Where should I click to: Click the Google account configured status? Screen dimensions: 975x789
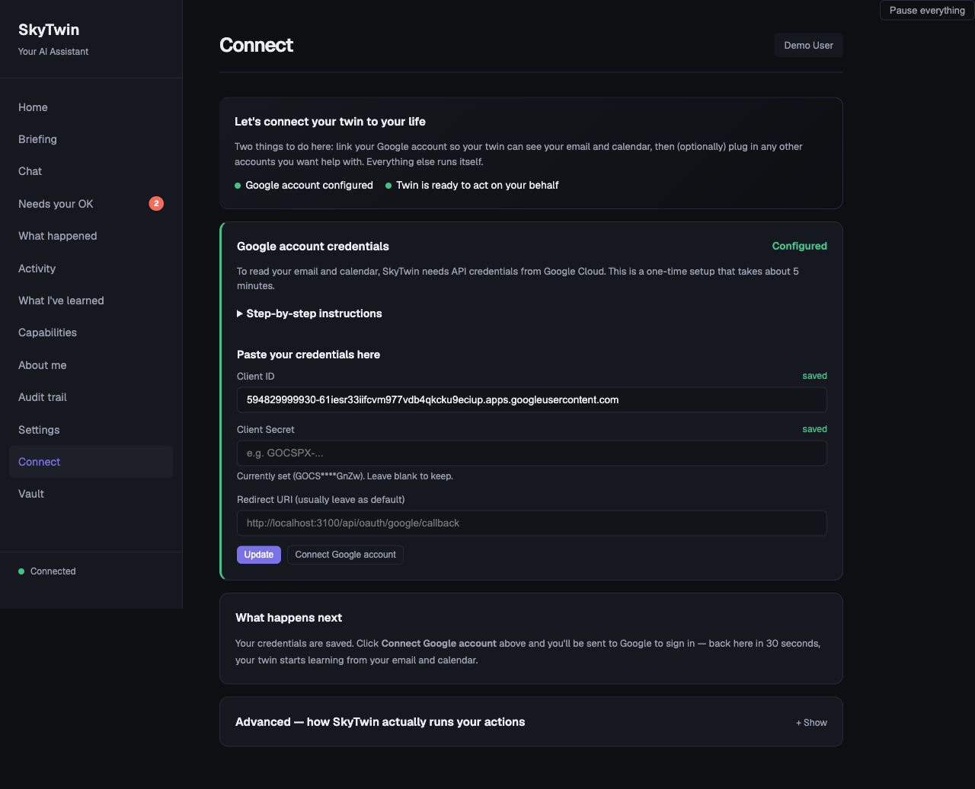coord(304,186)
